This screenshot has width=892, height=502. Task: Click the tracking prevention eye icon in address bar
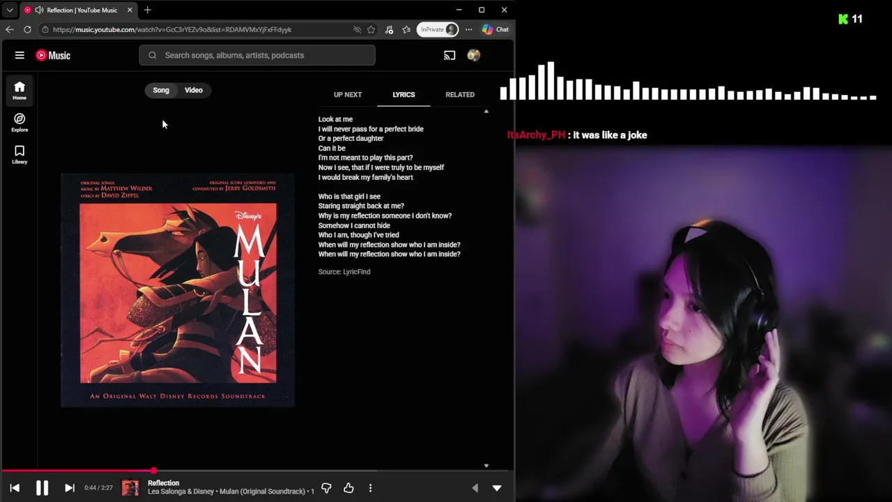[x=357, y=29]
